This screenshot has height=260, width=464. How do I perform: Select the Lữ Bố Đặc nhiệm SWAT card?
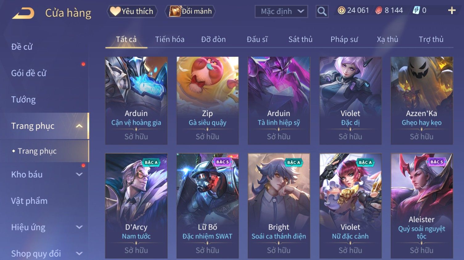pyautogui.click(x=207, y=206)
